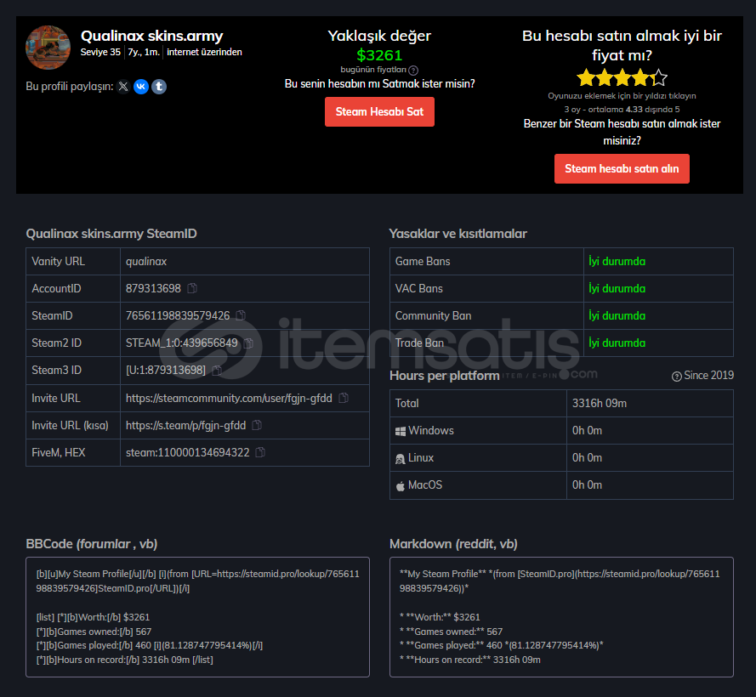Open help icon next to Since 2019
The width and height of the screenshot is (756, 697).
[x=676, y=376]
